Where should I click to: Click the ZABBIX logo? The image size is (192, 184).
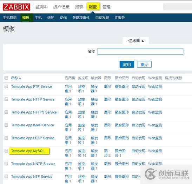(16, 7)
